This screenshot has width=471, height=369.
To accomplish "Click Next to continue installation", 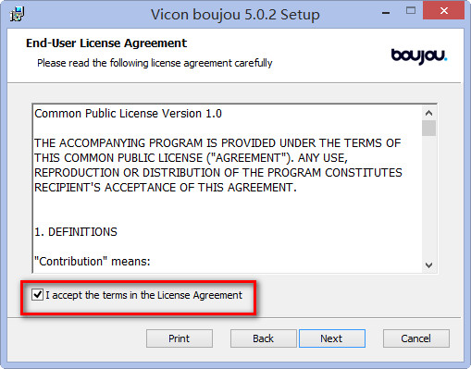I will click(x=332, y=338).
